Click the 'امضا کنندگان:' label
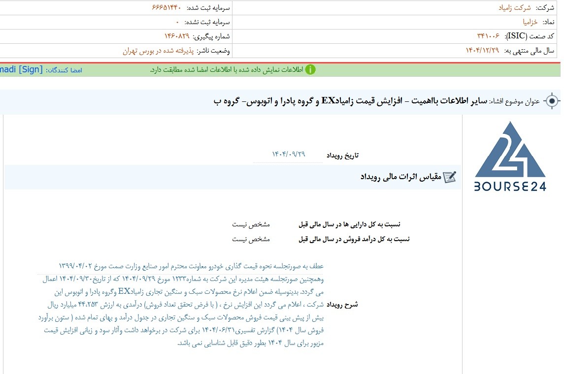 point(64,70)
